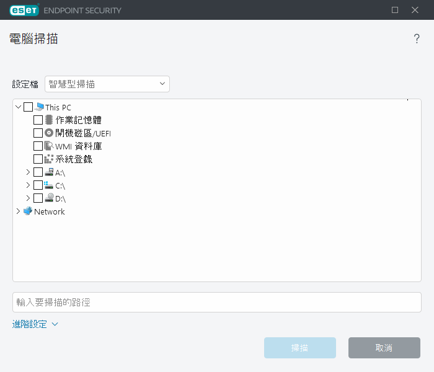Enable the 作業記憶體 checkbox
Image resolution: width=434 pixels, height=372 pixels.
pyautogui.click(x=38, y=120)
